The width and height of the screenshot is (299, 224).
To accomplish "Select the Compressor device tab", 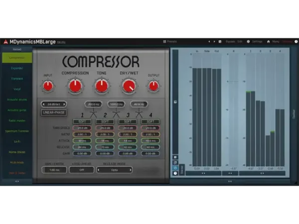I will 17,58.
